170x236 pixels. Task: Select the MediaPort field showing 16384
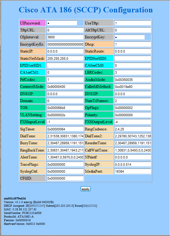click(x=132, y=171)
